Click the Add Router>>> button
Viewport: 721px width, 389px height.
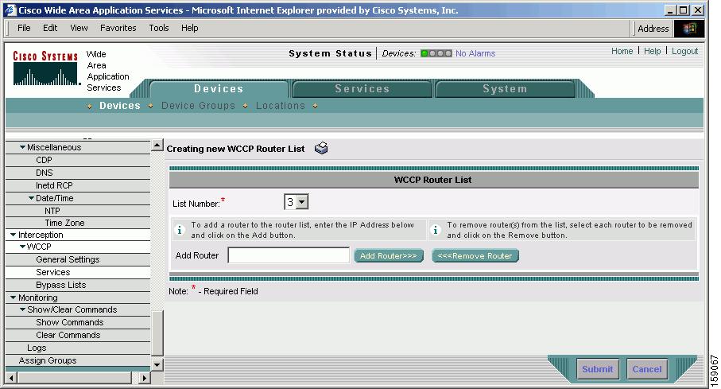[x=389, y=255]
